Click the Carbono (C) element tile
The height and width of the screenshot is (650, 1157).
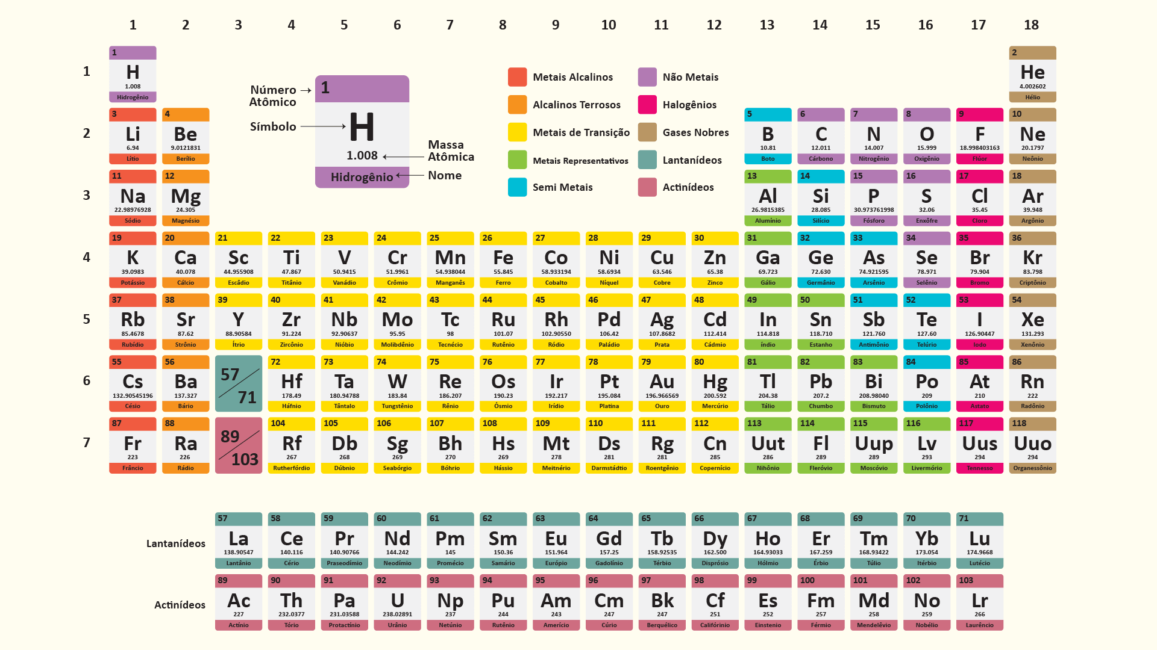click(x=821, y=136)
